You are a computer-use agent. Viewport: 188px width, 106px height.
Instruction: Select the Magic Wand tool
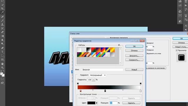point(2,5)
